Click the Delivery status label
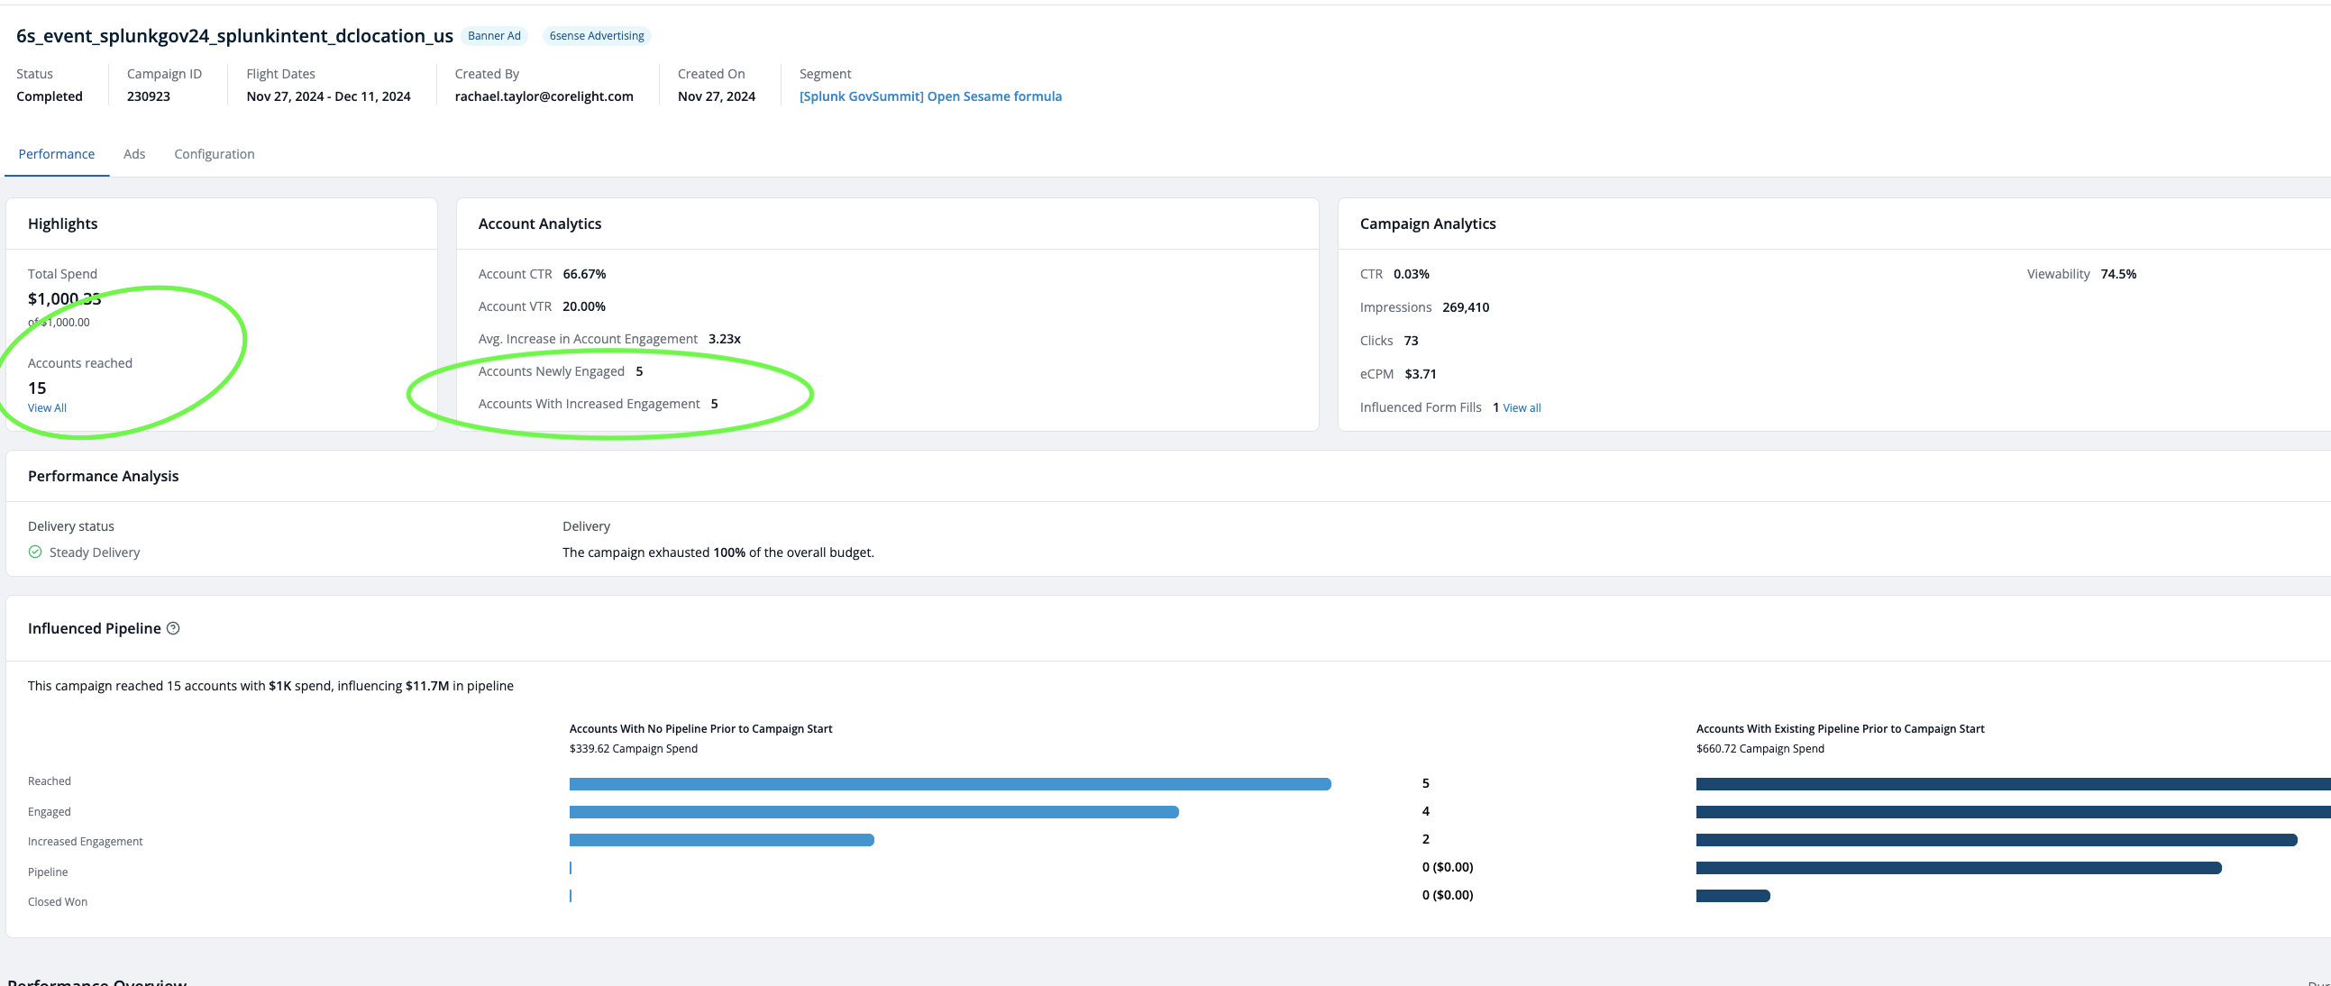2331x986 pixels. tap(70, 526)
